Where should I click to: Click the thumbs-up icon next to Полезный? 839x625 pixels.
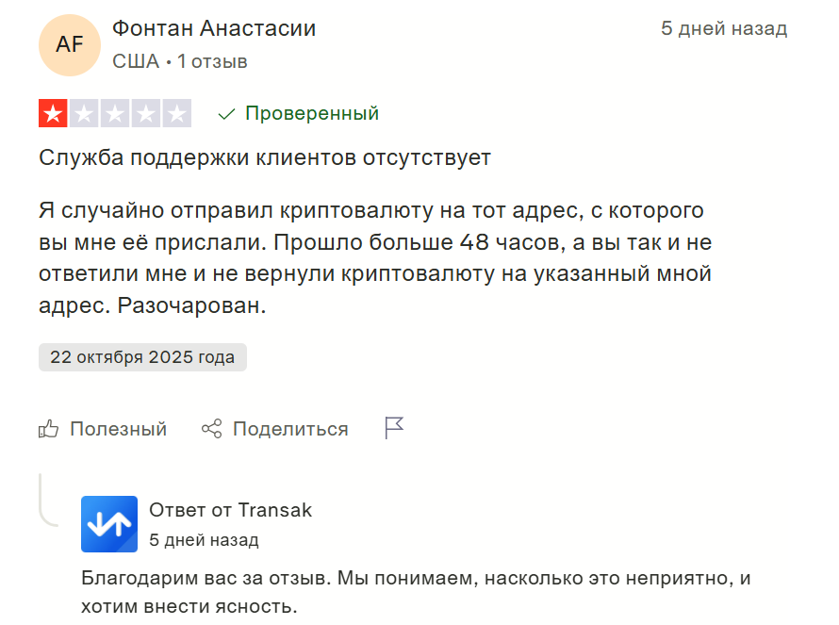point(49,429)
